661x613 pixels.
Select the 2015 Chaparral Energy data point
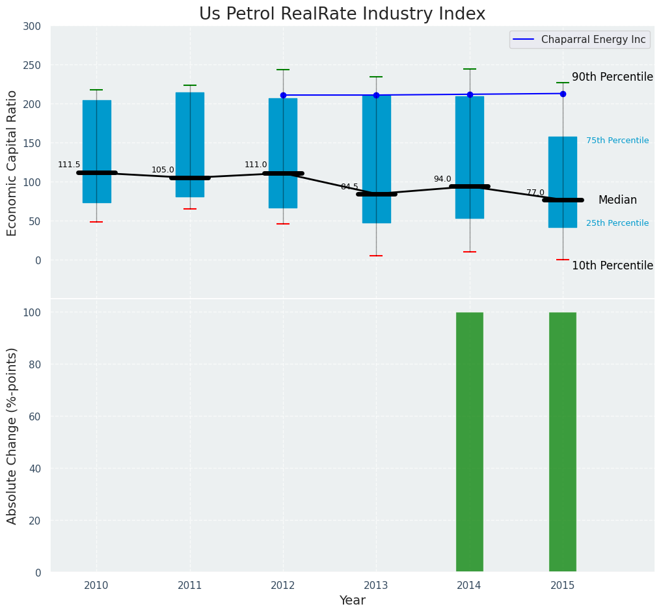pyautogui.click(x=563, y=94)
